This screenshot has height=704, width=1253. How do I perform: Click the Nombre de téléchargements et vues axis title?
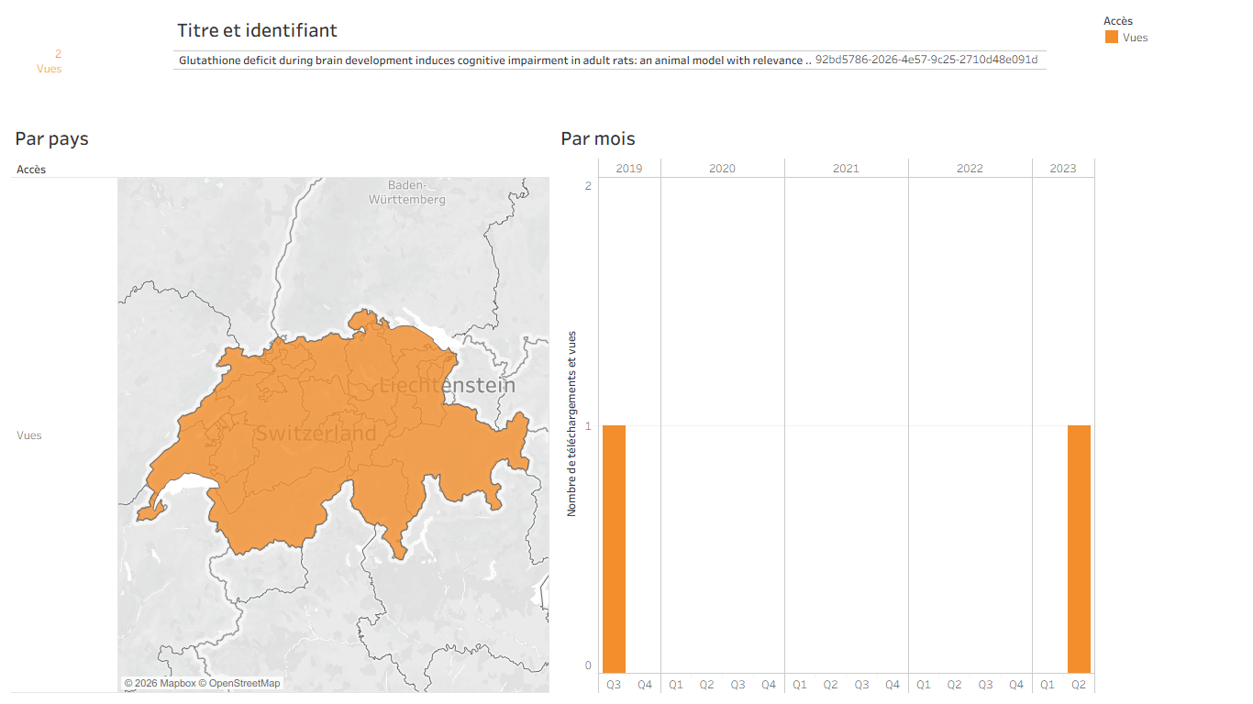pos(571,423)
